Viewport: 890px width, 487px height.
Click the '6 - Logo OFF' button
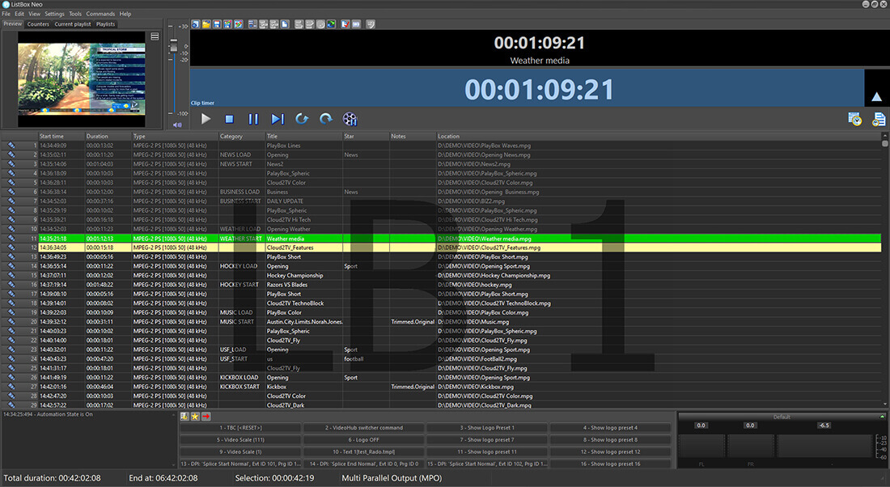pyautogui.click(x=364, y=439)
